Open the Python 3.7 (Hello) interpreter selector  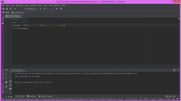pyautogui.click(x=165, y=99)
